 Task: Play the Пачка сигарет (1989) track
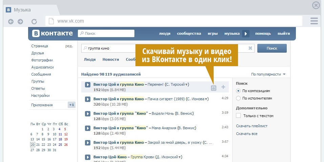coord(88,99)
